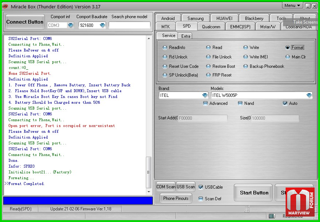Select the ReadInfo radio option

pyautogui.click(x=165, y=48)
